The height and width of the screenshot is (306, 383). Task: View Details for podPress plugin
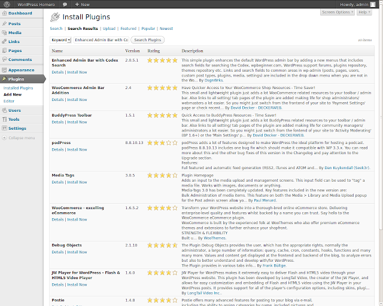click(x=57, y=149)
